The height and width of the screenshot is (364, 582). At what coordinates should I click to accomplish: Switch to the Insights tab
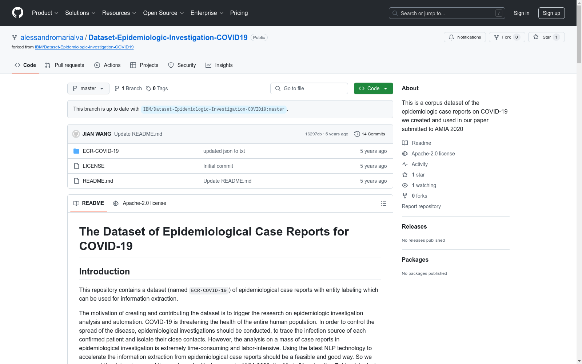[219, 65]
